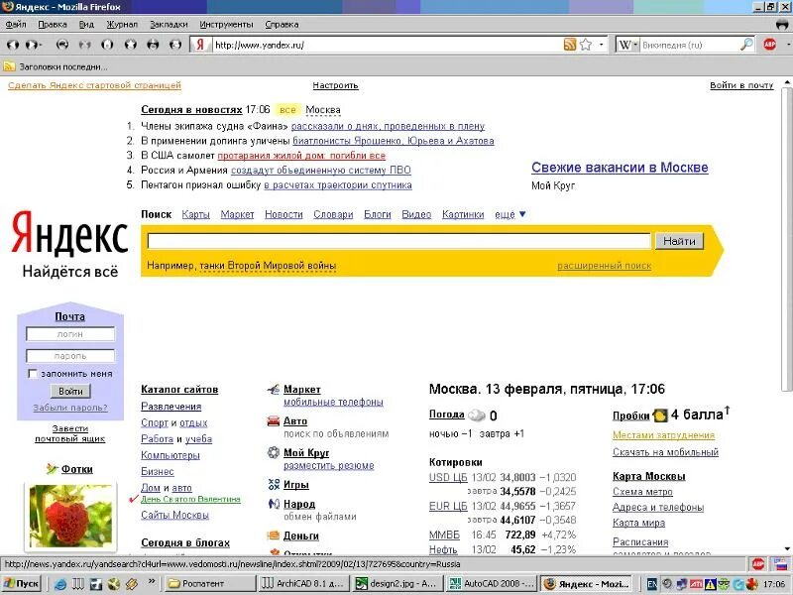Click the search magnifier in Wikipedia box
Viewport: 793px width, 595px height.
click(x=746, y=45)
